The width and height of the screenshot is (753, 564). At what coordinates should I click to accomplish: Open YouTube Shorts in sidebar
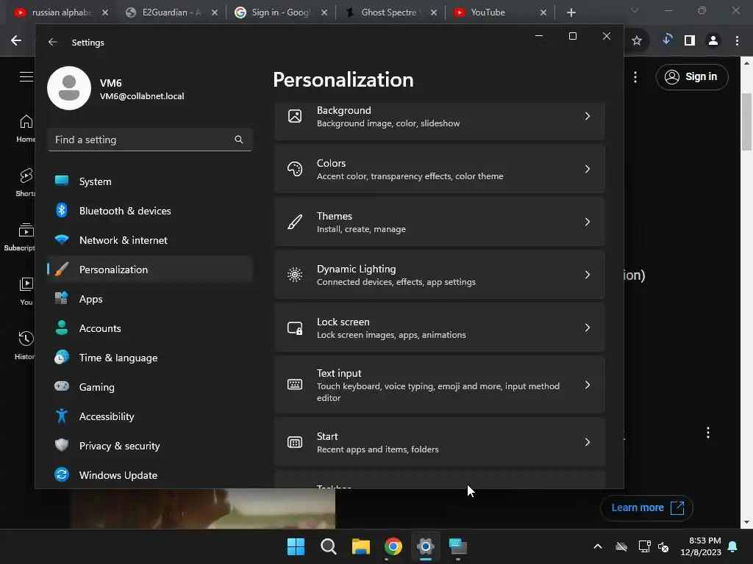(x=26, y=183)
